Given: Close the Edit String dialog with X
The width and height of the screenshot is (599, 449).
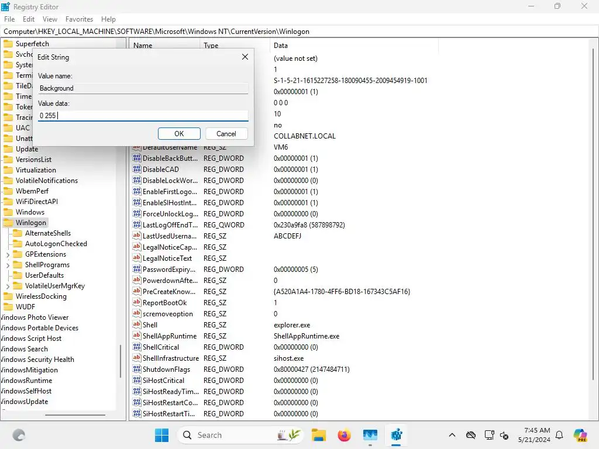Looking at the screenshot, I should [x=245, y=57].
